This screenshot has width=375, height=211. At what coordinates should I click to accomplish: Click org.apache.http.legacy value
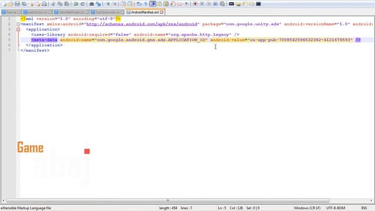[200, 35]
